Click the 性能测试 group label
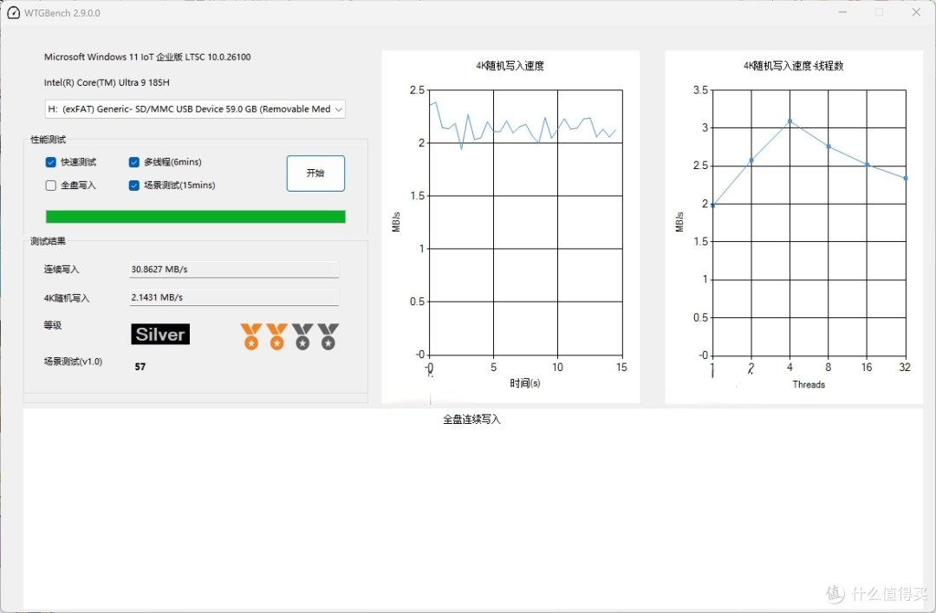The image size is (936, 613). tap(49, 140)
